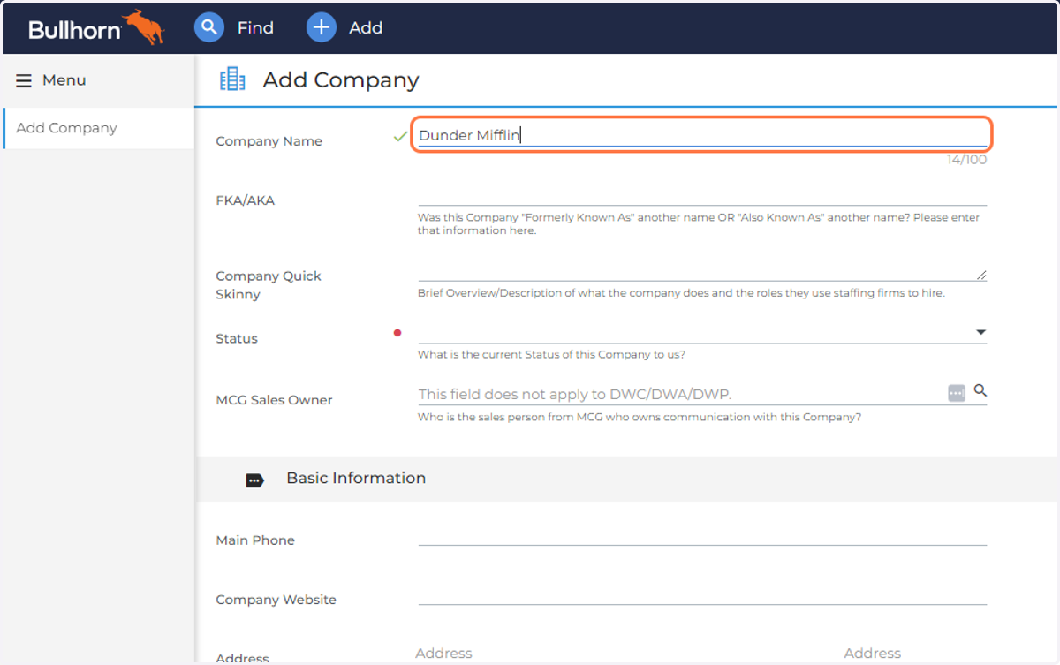
Task: Click the 'Formerly Known As' help text
Action: [699, 224]
